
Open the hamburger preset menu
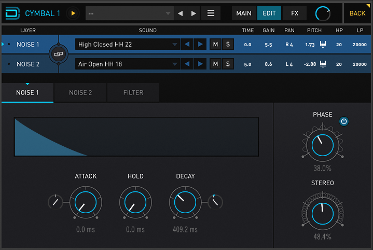211,13
